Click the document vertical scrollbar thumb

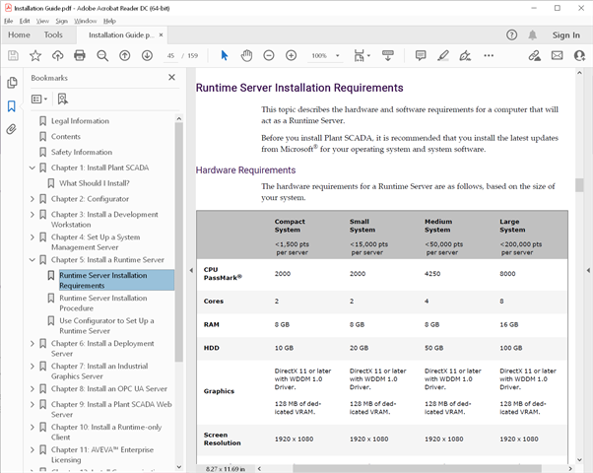[579, 185]
